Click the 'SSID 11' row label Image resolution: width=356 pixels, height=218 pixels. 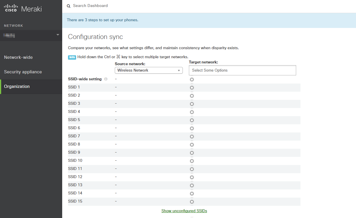(x=75, y=169)
